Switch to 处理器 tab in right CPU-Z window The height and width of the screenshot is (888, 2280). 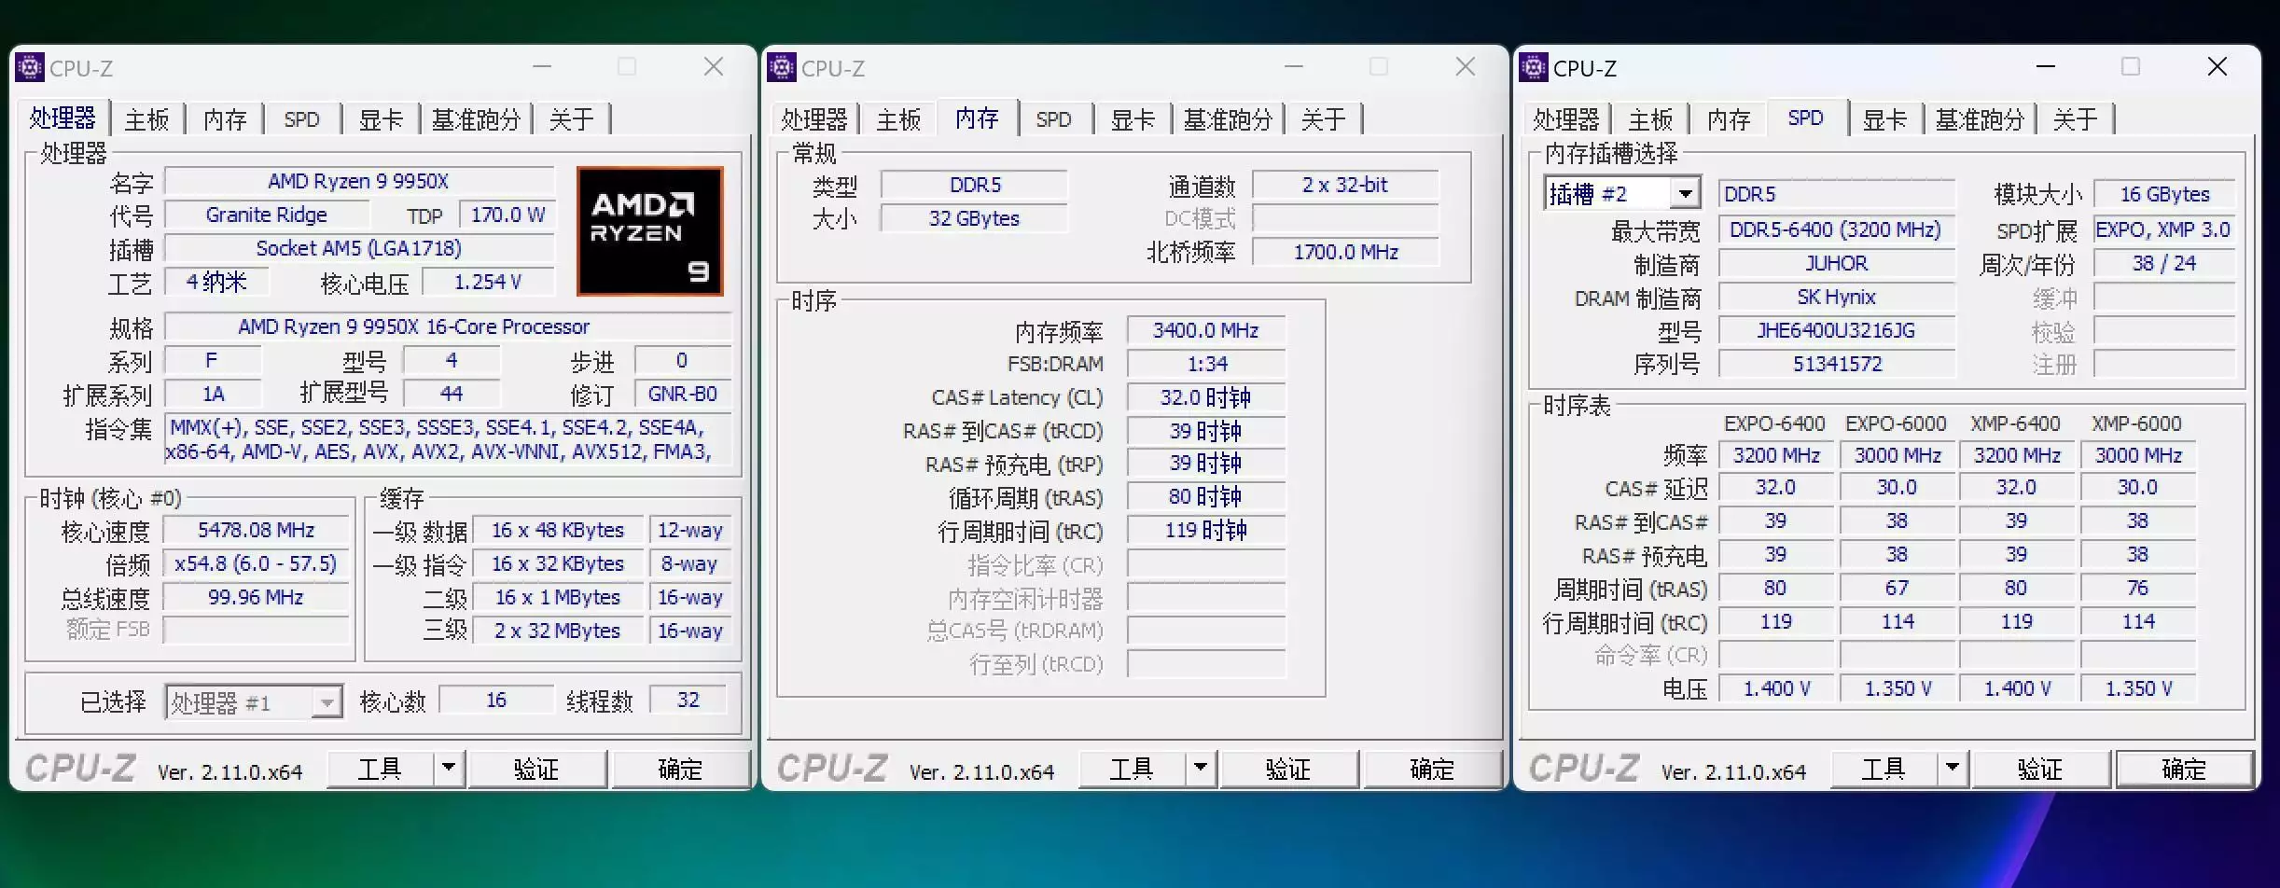point(1565,119)
